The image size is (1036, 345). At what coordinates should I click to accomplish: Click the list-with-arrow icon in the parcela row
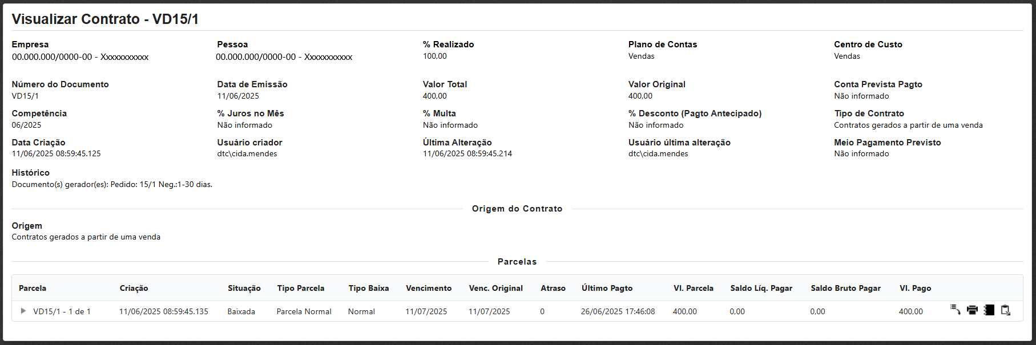click(955, 310)
